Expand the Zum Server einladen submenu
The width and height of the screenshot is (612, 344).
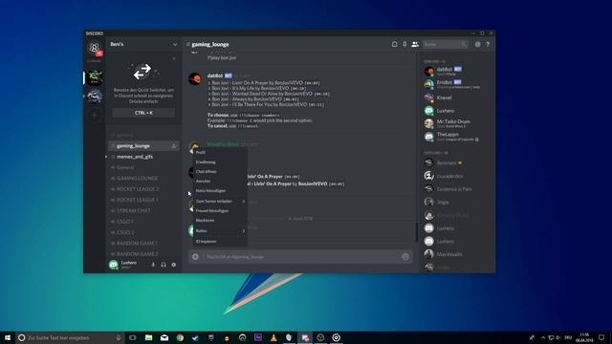tap(220, 202)
